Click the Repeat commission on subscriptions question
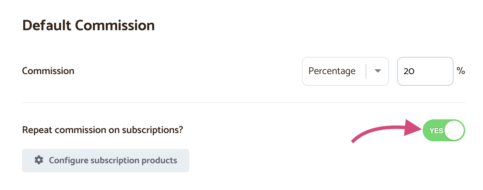Image resolution: width=483 pixels, height=190 pixels. [x=103, y=130]
